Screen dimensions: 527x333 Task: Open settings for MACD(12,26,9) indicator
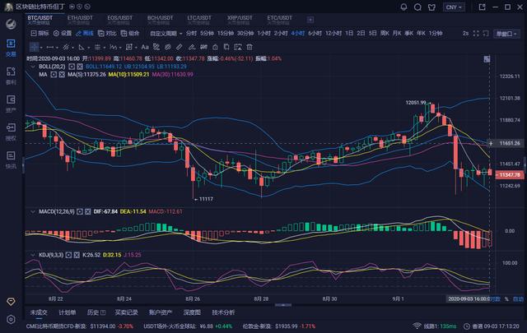(x=80, y=211)
